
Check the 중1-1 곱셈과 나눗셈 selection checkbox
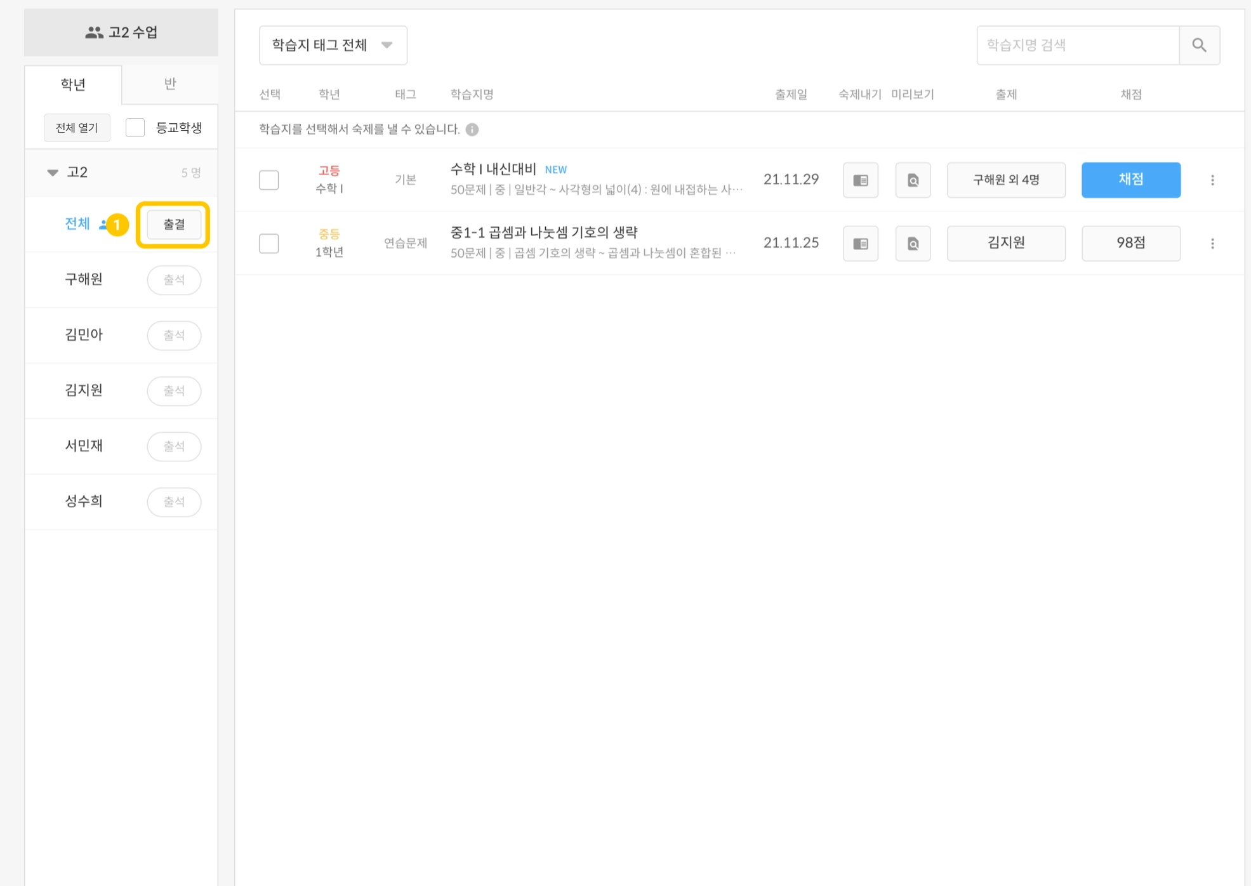[x=268, y=244]
